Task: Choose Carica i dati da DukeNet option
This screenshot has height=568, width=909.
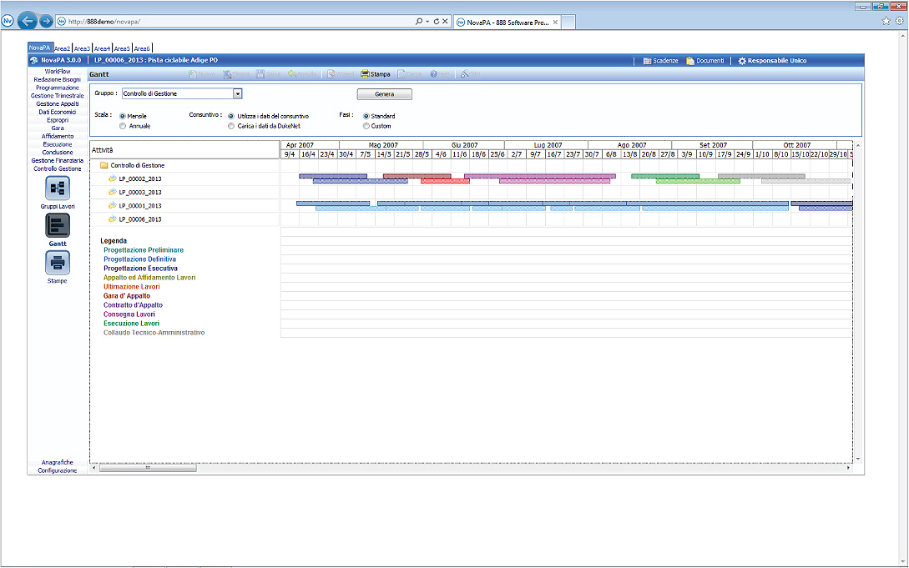Action: coord(230,126)
